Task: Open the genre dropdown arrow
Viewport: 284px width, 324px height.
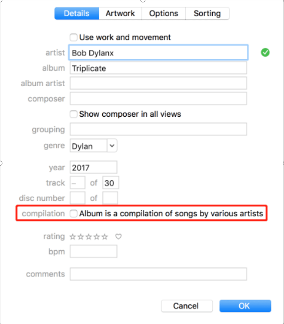Action: coord(112,146)
